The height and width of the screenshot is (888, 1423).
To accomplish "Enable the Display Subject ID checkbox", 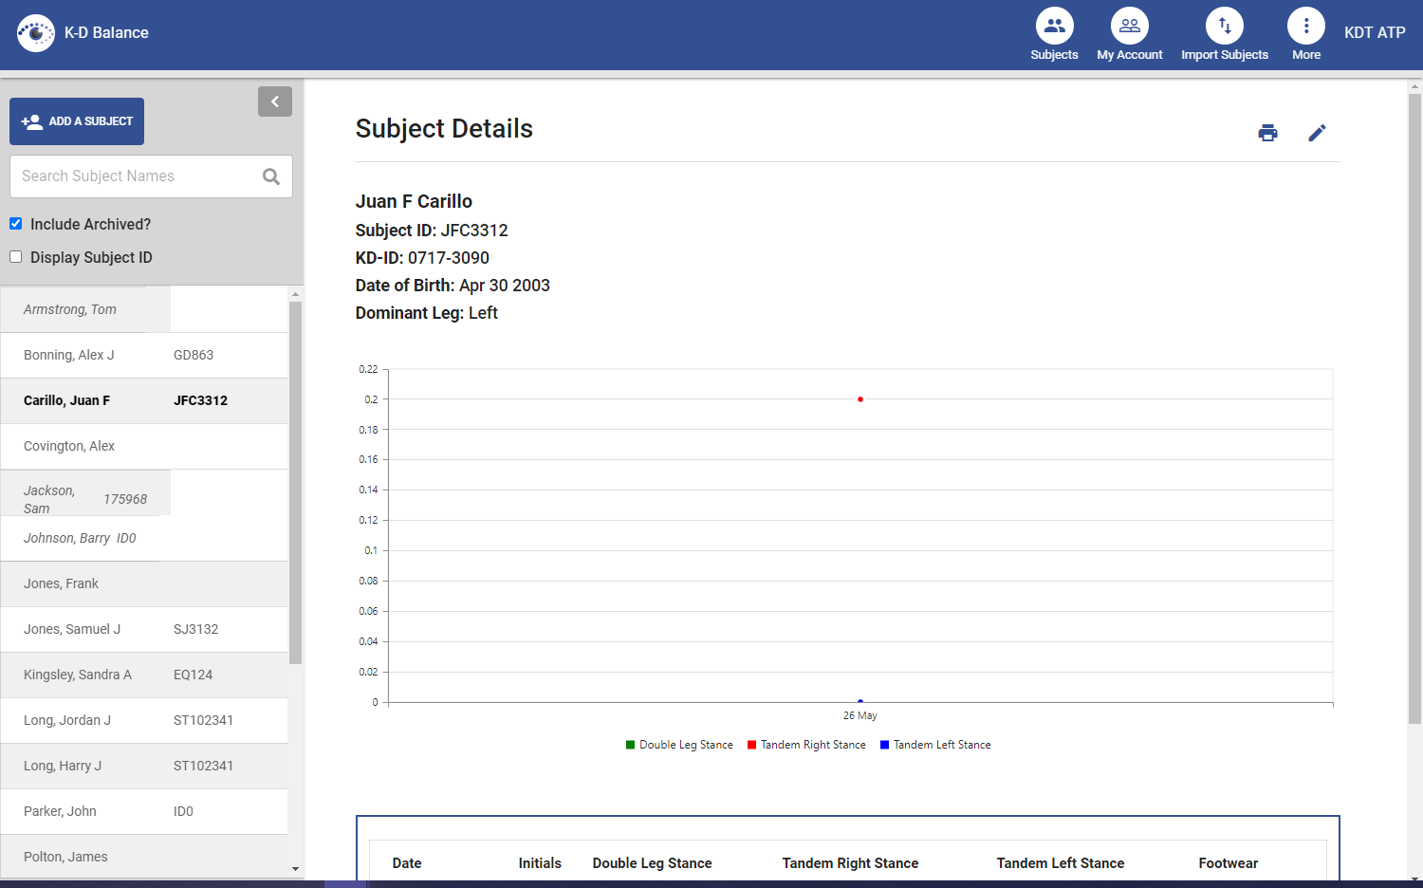I will click(16, 257).
